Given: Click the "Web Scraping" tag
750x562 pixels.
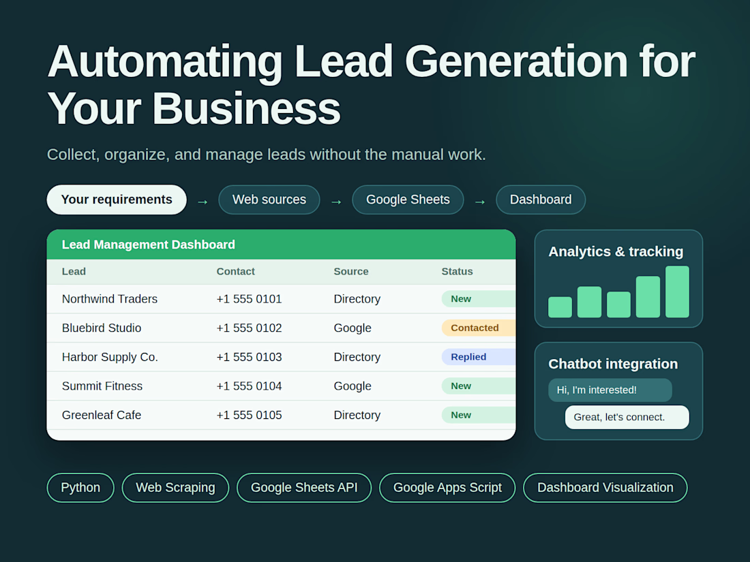Looking at the screenshot, I should (175, 488).
